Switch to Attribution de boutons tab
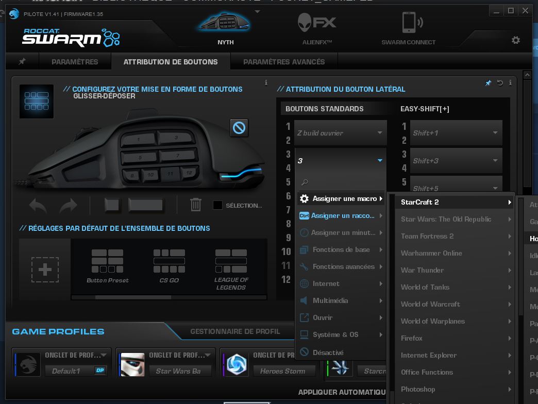This screenshot has width=538, height=404. point(171,62)
